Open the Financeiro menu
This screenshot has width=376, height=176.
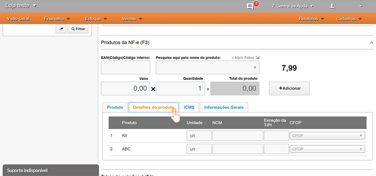tap(57, 18)
